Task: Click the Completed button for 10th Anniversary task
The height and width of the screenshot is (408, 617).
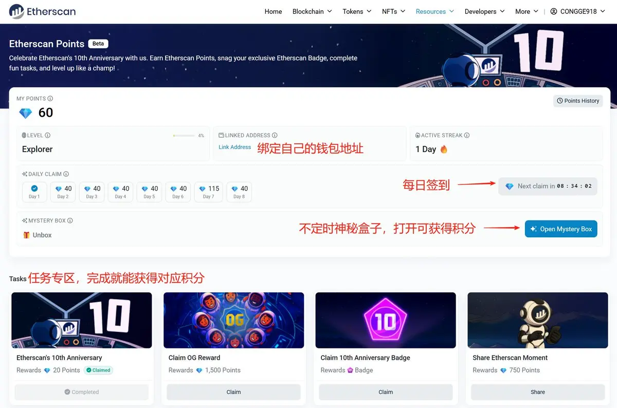Action: tap(82, 392)
